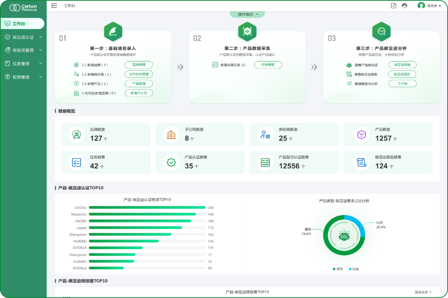Click the LOOGU bar in TOP10 chart
Image resolution: width=448 pixels, height=298 pixels.
147,207
